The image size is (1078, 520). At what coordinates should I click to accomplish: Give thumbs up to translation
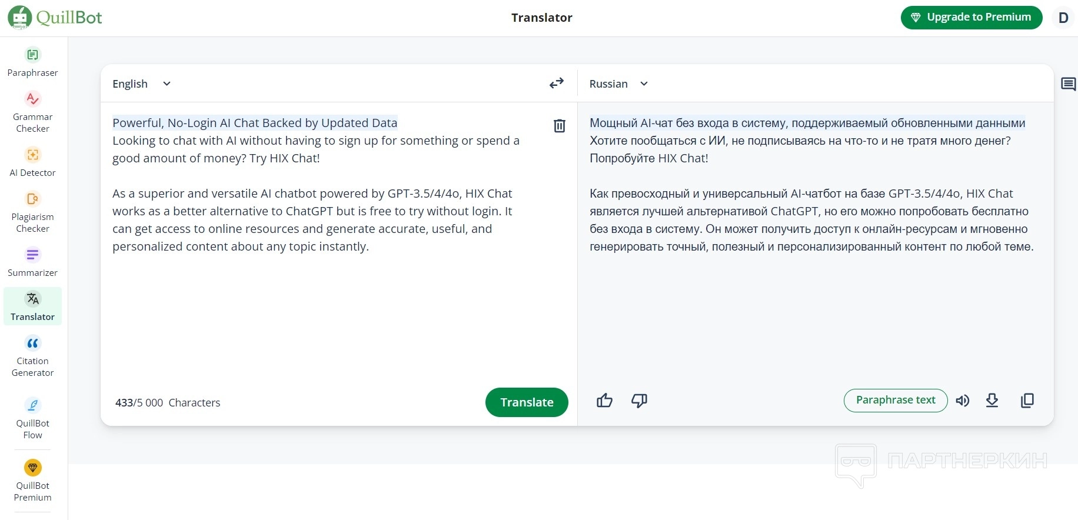(x=604, y=401)
